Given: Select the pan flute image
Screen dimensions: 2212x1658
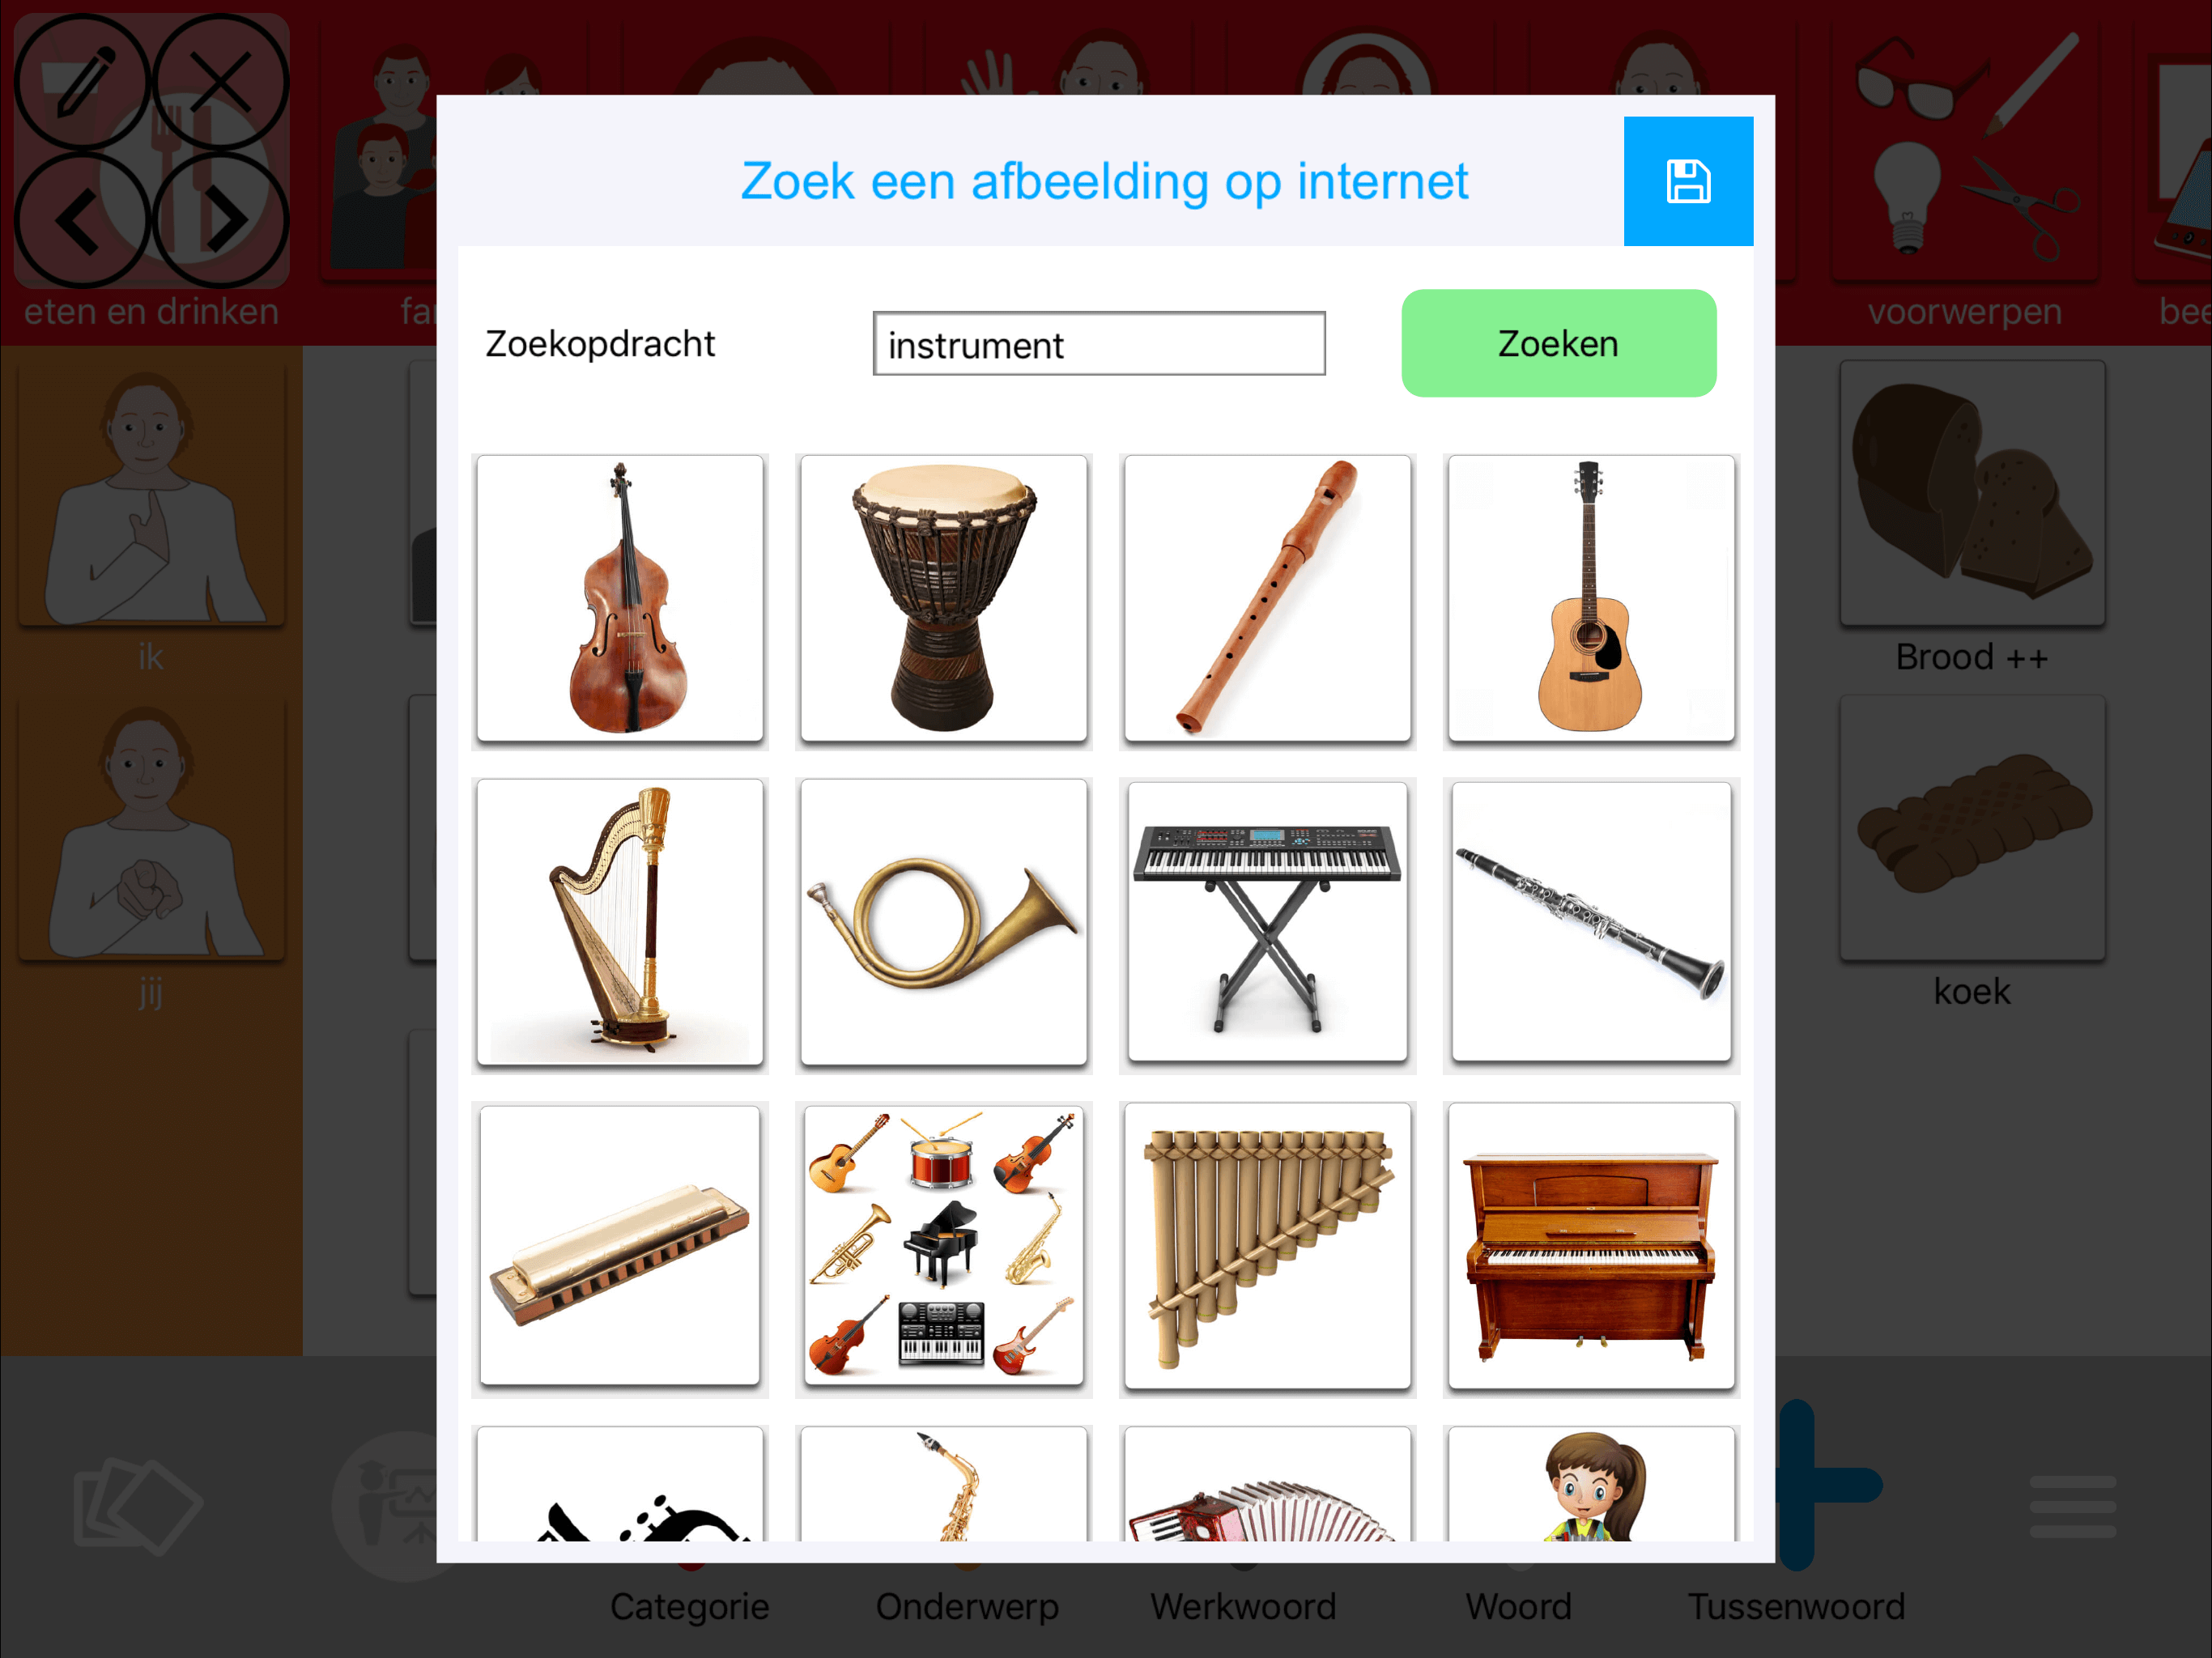Looking at the screenshot, I should [x=1267, y=1245].
